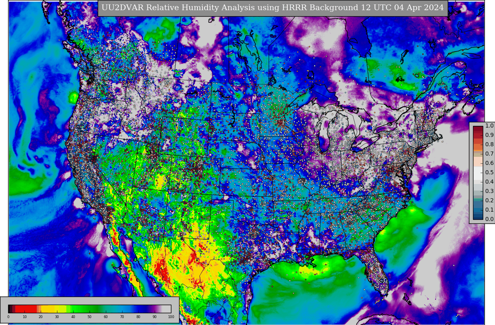Click the 70 tick label on humidity colorbar
Viewport: 495px width, 325px height.
pyautogui.click(x=122, y=317)
